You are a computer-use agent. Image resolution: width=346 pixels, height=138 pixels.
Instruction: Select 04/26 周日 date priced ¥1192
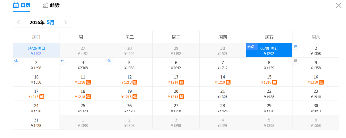pyautogui.click(x=36, y=51)
